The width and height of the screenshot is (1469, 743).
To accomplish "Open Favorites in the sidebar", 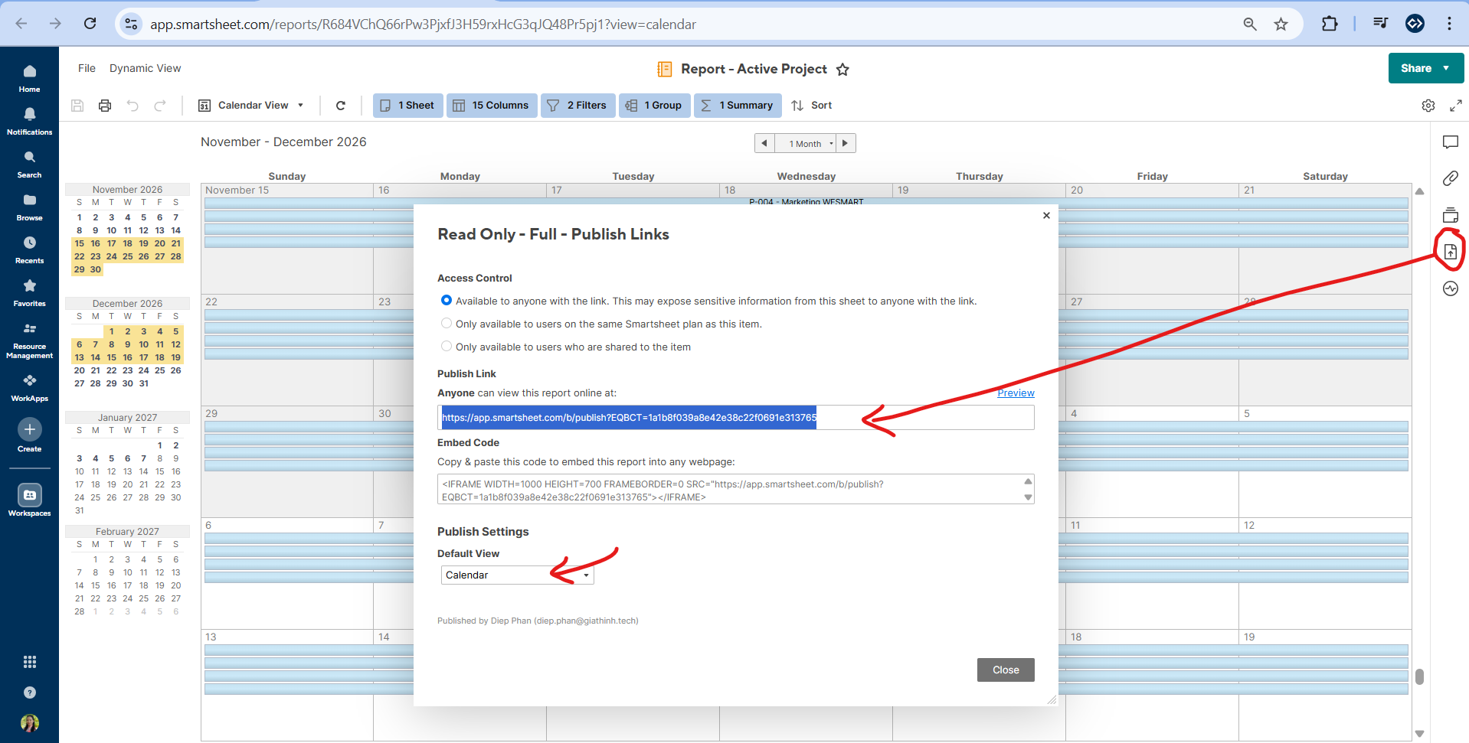I will [x=29, y=292].
